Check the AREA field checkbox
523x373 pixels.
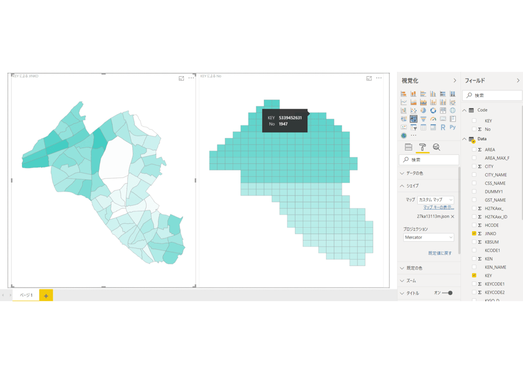[x=474, y=150]
